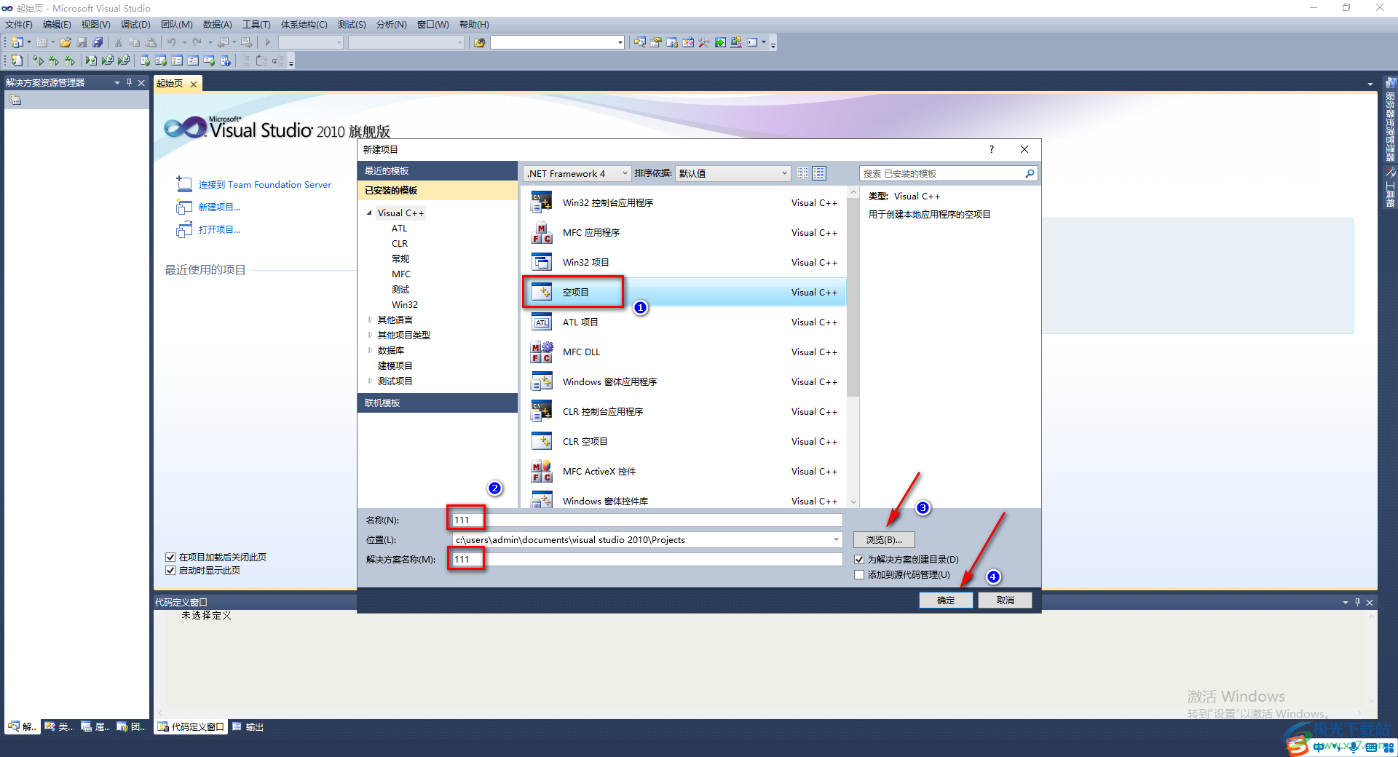Click CLR console application template icon
This screenshot has height=757, width=1398.
tap(542, 411)
